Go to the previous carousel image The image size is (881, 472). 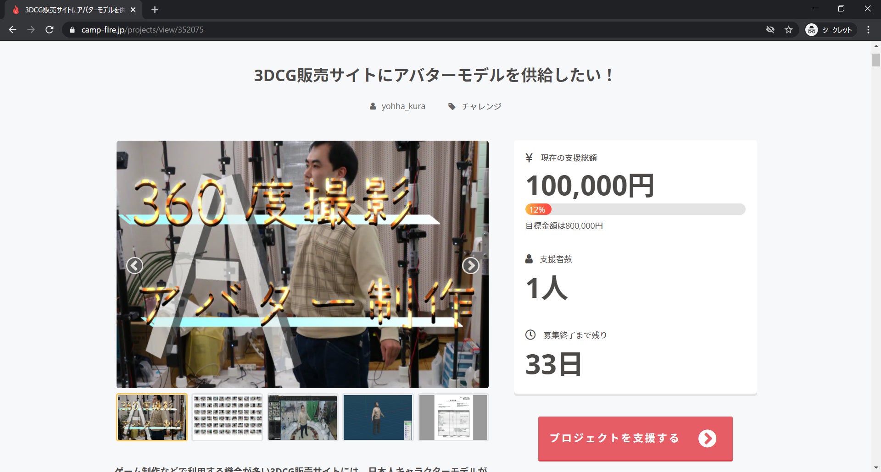pos(134,265)
